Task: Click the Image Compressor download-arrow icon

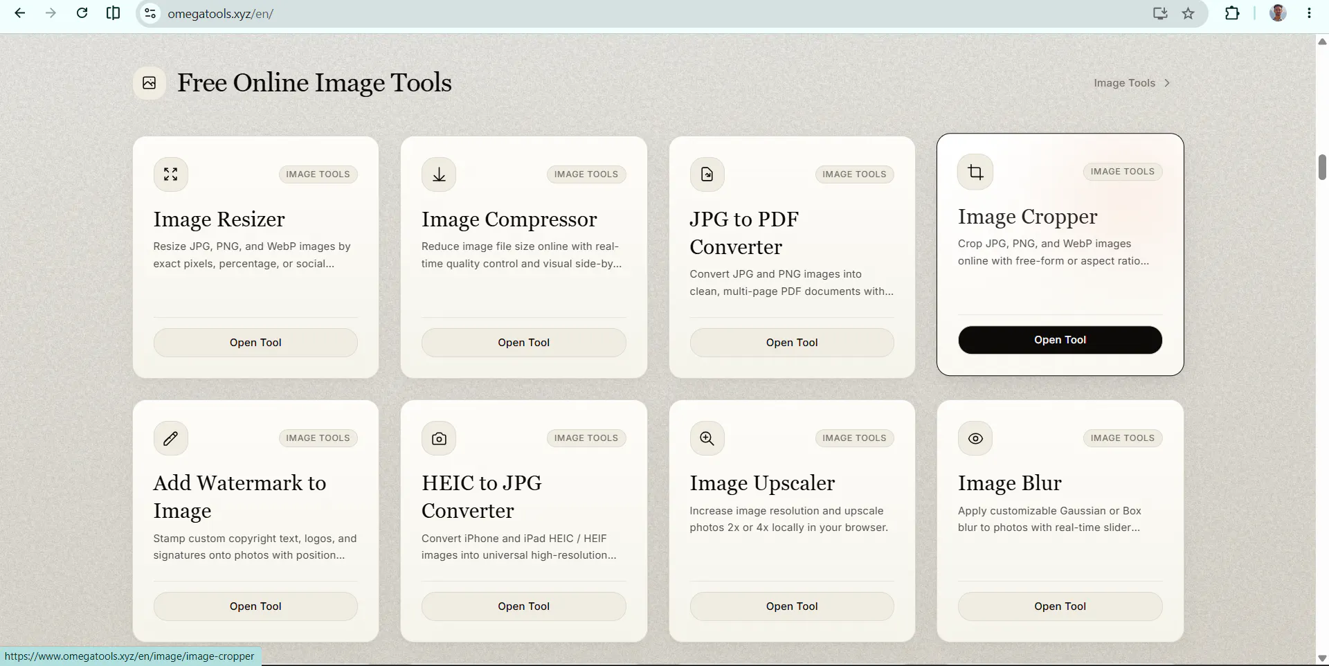Action: tap(439, 174)
